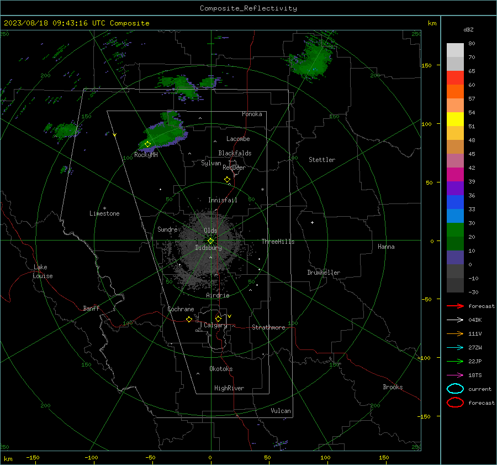This screenshot has width=497, height=465.
Task: Click the purple 36-39 dBZ swatch
Action: 455,189
